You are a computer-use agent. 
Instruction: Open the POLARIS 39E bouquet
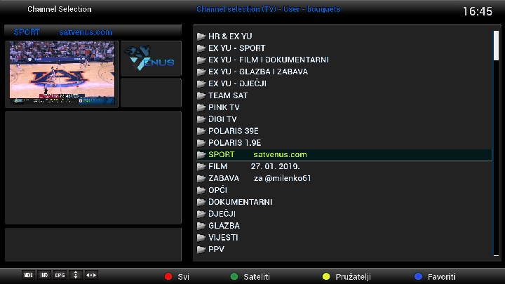pos(344,131)
